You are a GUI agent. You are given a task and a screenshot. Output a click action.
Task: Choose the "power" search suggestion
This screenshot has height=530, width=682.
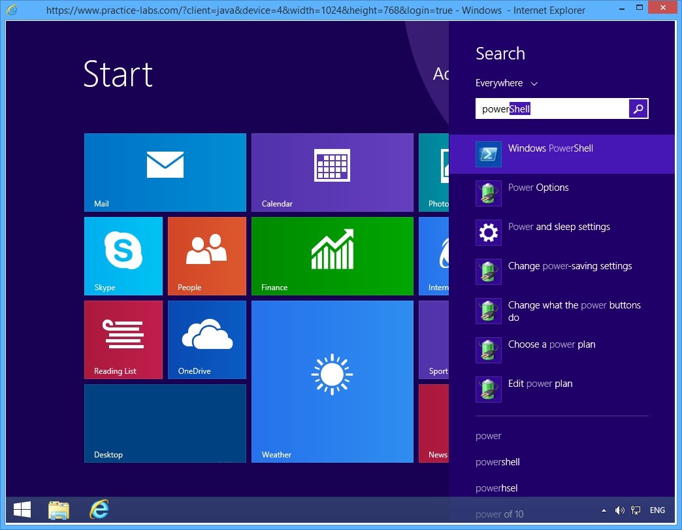coord(489,436)
